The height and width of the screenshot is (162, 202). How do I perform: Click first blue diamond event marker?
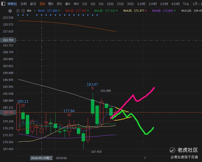coord(18,15)
